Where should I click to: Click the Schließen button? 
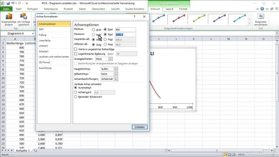pos(139,127)
